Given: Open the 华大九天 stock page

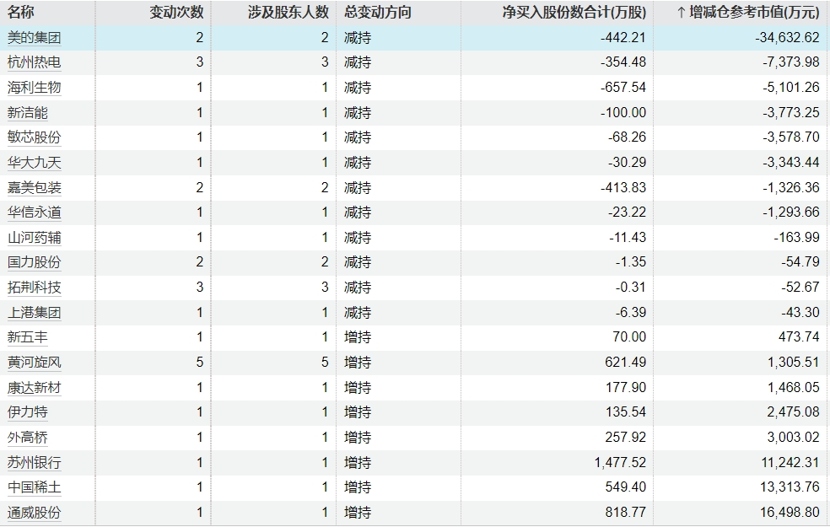Looking at the screenshot, I should coord(34,162).
